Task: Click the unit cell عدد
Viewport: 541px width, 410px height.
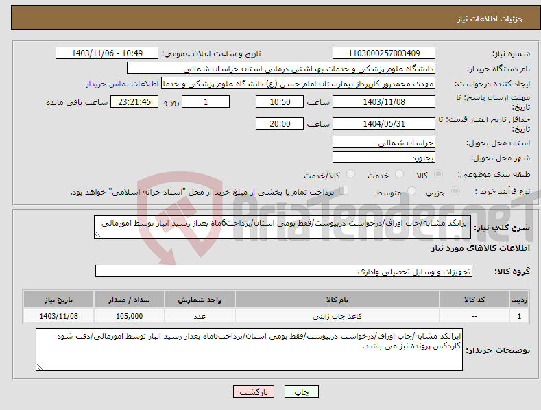Action: pos(200,316)
